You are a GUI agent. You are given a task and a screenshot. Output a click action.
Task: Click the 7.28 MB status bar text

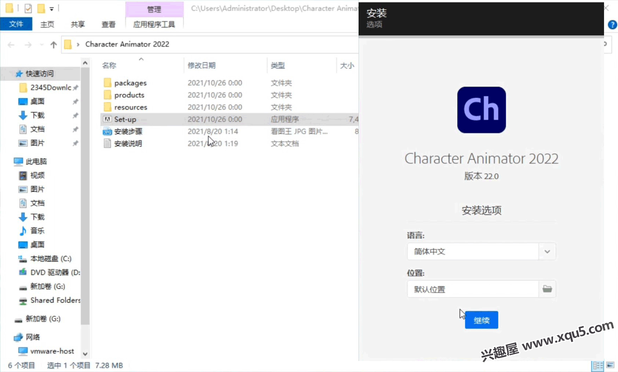tap(109, 365)
